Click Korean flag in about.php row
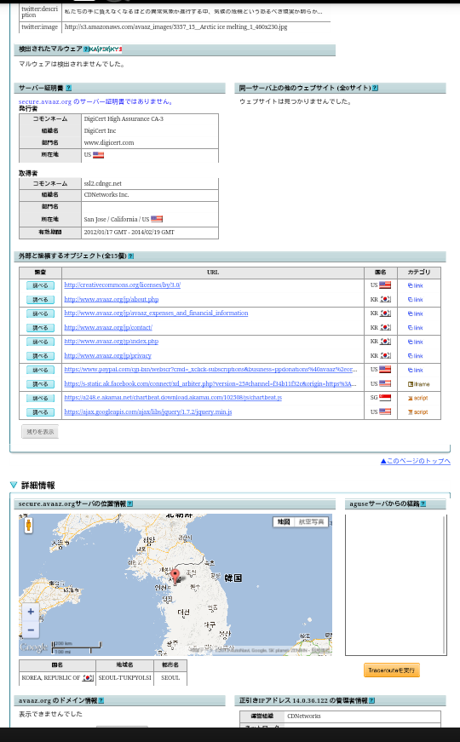Screen dimensions: 460x742 385,299
